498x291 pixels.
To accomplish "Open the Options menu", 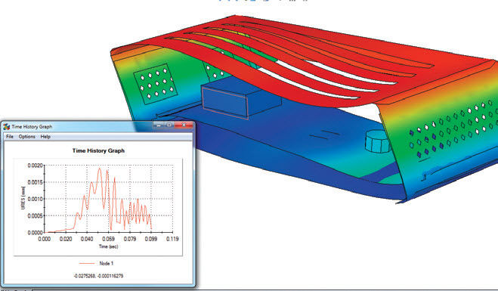I will (27, 137).
